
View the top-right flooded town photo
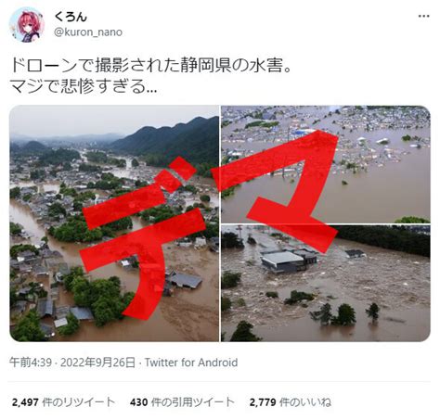click(x=326, y=164)
